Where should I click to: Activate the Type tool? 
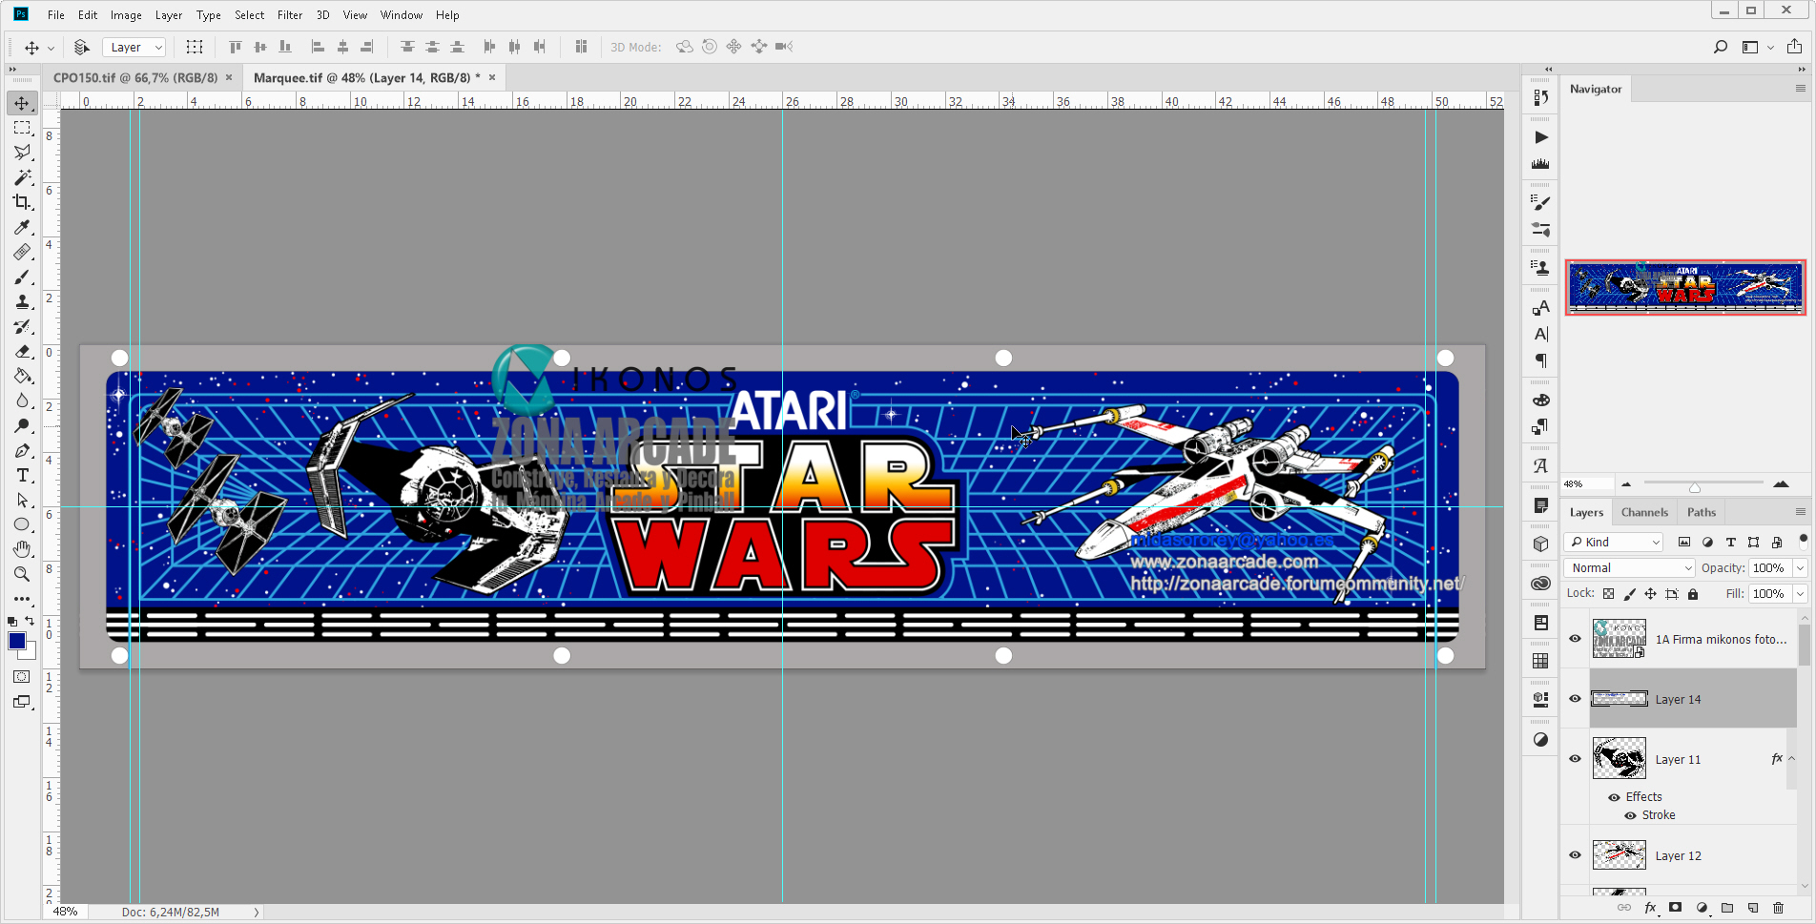point(23,475)
